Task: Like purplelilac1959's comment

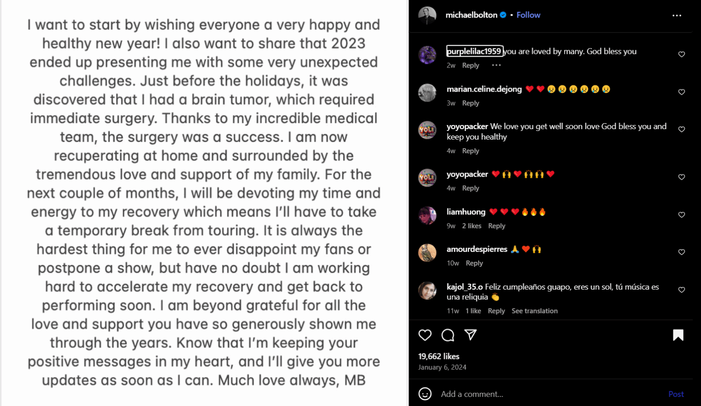Action: pos(681,54)
